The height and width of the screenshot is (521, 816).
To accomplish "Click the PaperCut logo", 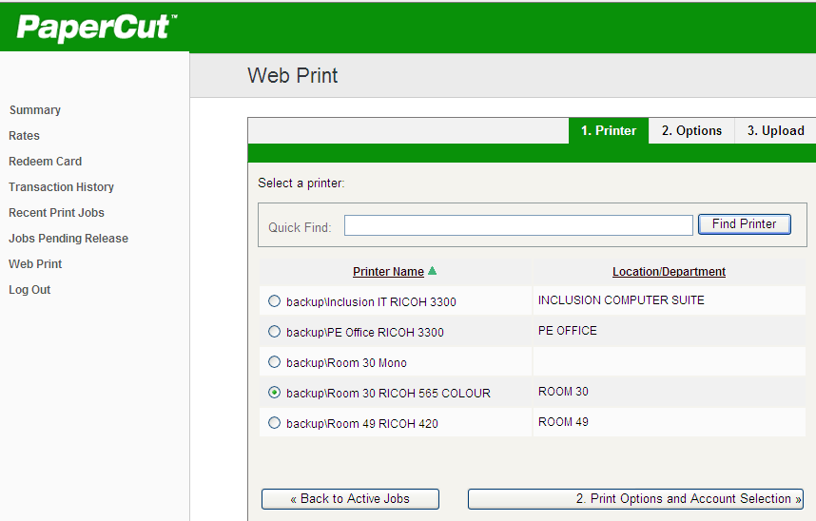I will click(x=96, y=28).
